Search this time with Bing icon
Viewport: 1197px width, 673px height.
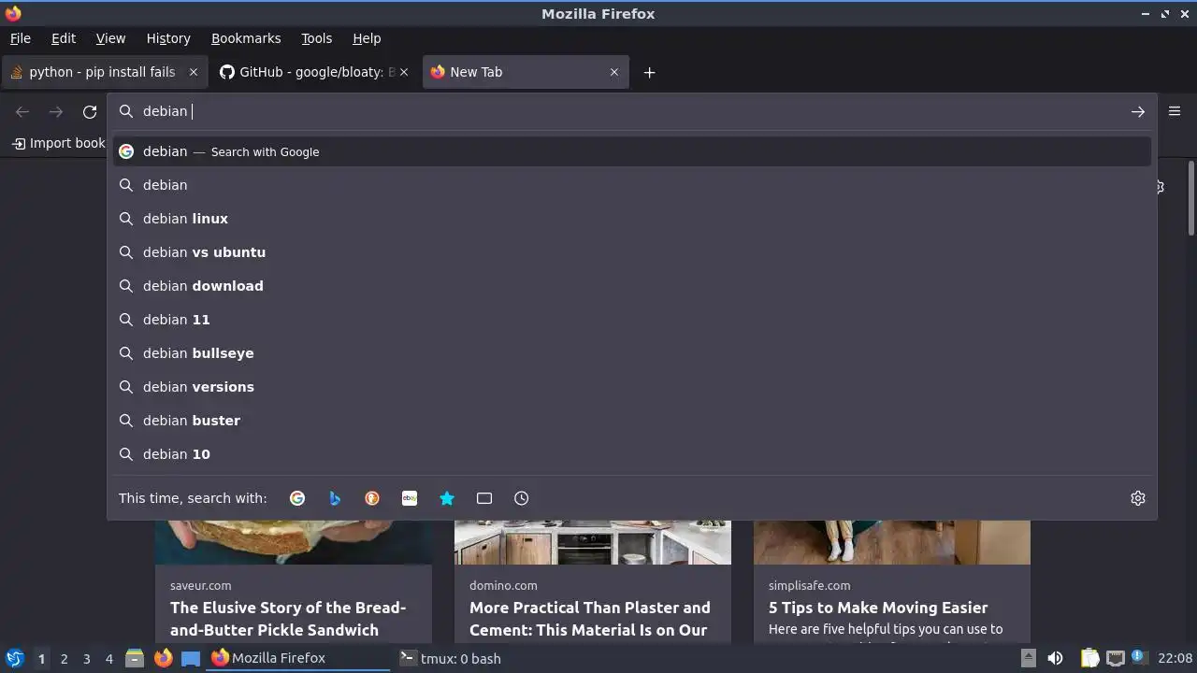[335, 498]
